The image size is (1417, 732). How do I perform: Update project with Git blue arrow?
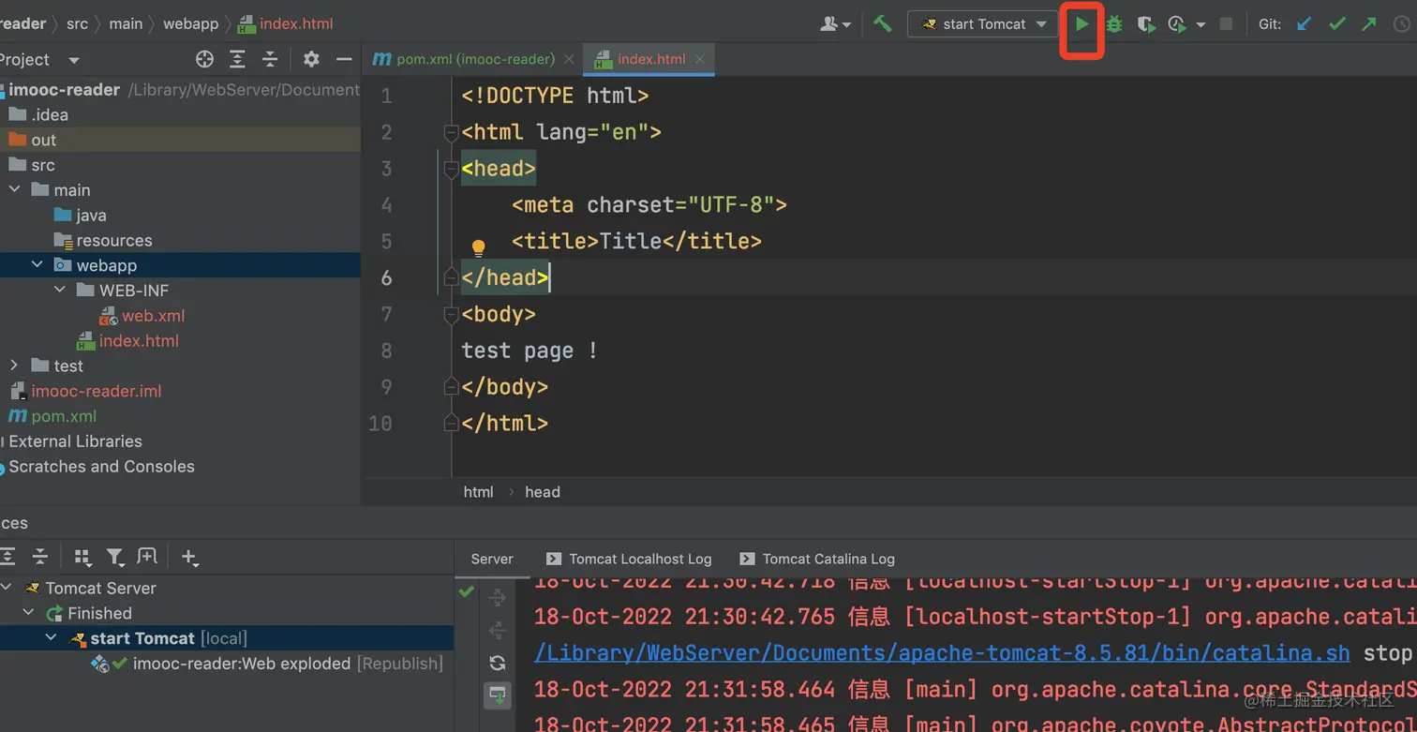point(1304,24)
